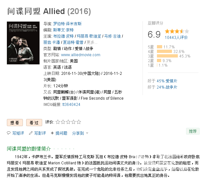Image resolution: width=204 pixels, height=183 pixels.
Task: Click the 3星 rating distribution bar
Action: coord(167,56)
